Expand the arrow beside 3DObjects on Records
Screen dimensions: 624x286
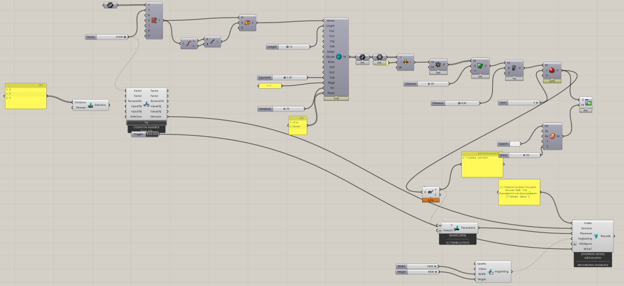click(x=574, y=243)
